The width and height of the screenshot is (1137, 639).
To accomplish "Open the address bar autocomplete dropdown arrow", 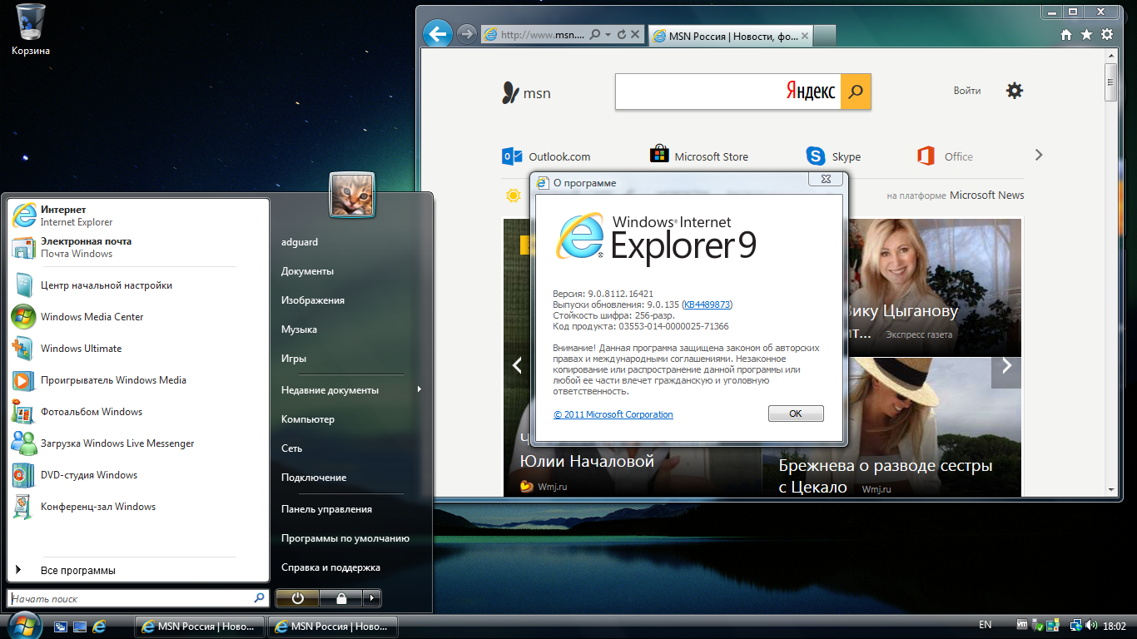I will 608,35.
